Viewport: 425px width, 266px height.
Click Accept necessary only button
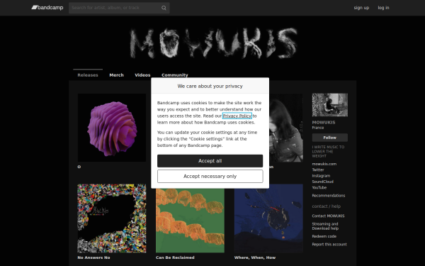click(x=210, y=177)
